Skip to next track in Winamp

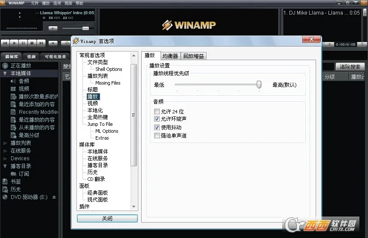(x=41, y=43)
